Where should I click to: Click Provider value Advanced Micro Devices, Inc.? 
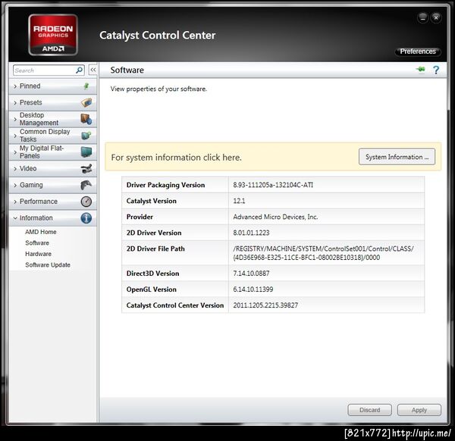click(x=275, y=217)
